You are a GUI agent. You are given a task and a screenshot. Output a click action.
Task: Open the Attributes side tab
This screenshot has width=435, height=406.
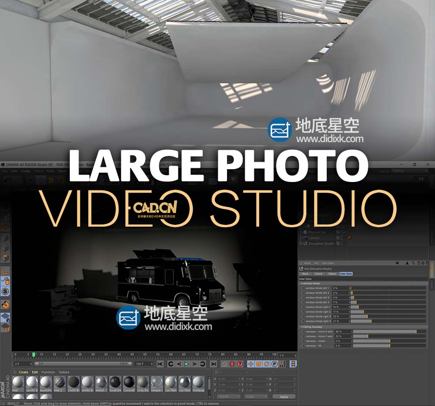coord(432,269)
